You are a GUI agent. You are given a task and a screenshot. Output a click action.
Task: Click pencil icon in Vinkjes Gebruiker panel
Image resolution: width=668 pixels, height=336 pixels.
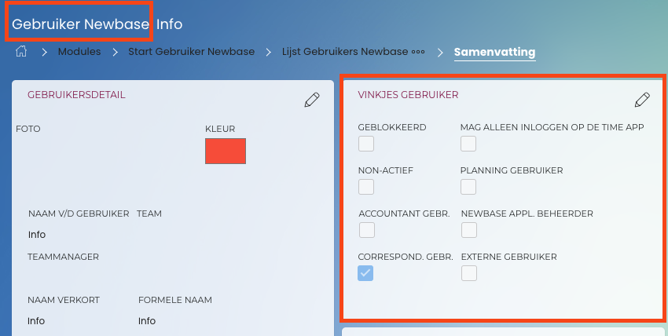(642, 100)
